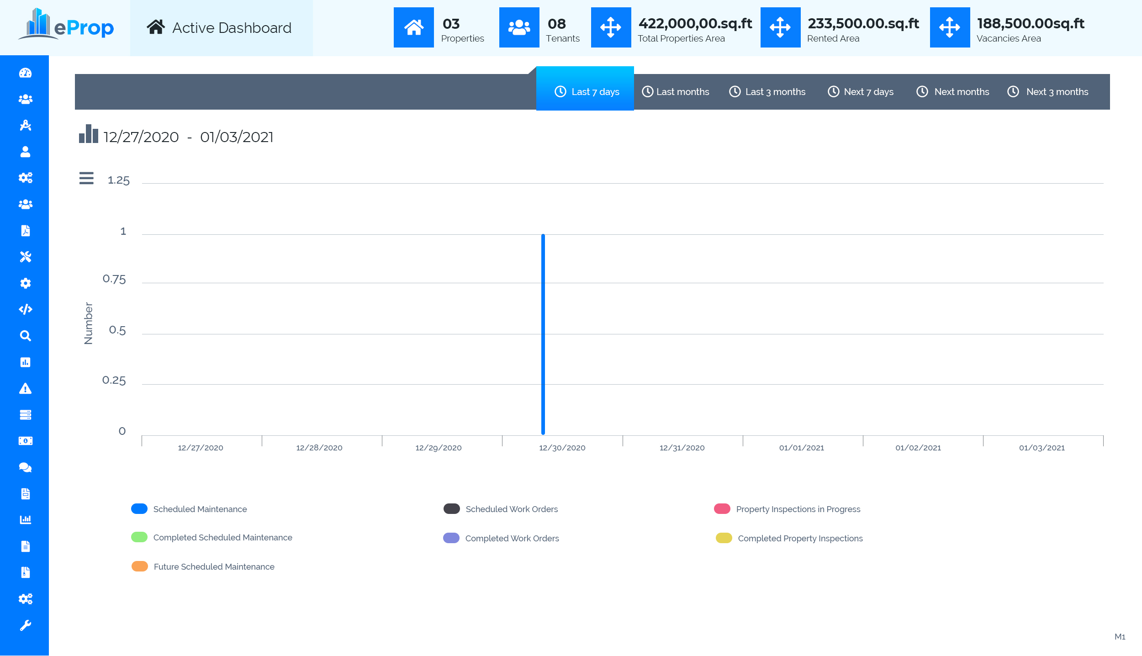Hide Property Inspections in Progress series
The image size is (1142, 656).
coord(798,509)
